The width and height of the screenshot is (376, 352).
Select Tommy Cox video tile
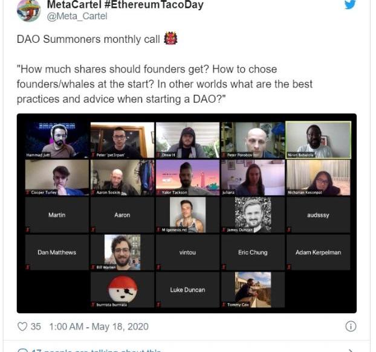(253, 290)
